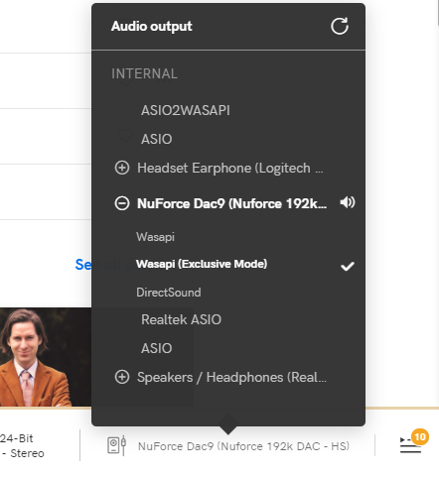Image resolution: width=439 pixels, height=478 pixels.
Task: Expand Speakers / Headphones (Realtek) options
Action: tap(122, 377)
